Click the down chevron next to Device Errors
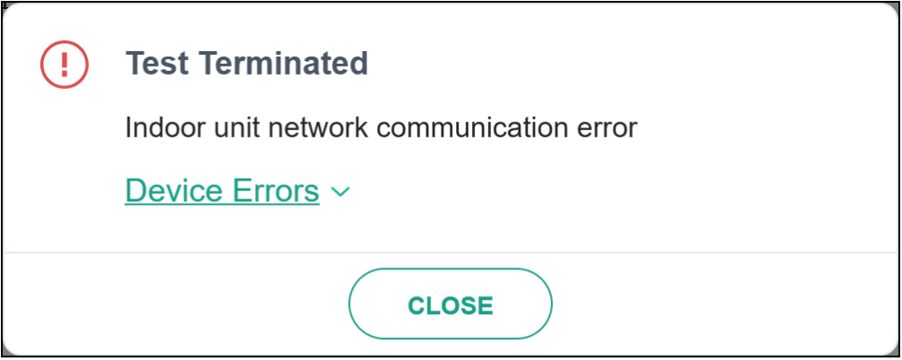This screenshot has height=360, width=902. pyautogui.click(x=340, y=191)
